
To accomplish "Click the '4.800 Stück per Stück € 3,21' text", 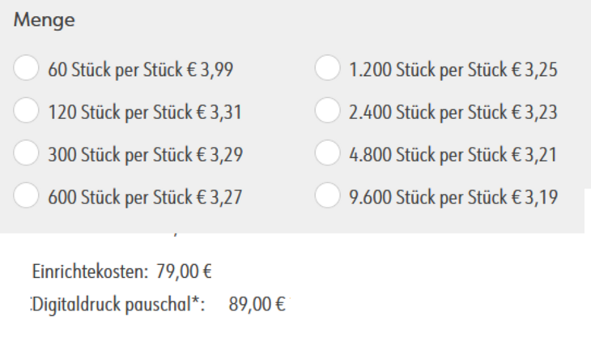I will point(453,154).
